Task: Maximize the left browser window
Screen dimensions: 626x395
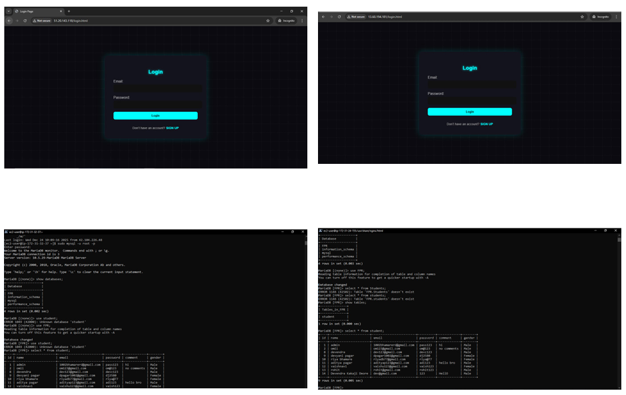Action: point(291,11)
